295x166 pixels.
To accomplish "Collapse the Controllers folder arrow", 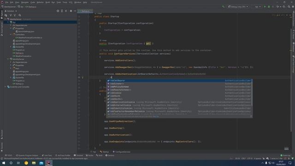I will (11, 35).
